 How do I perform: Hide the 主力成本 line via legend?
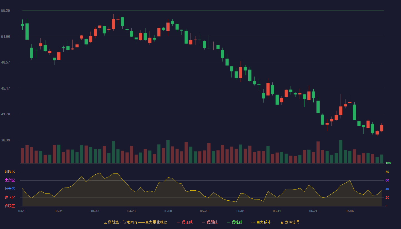point(264,222)
